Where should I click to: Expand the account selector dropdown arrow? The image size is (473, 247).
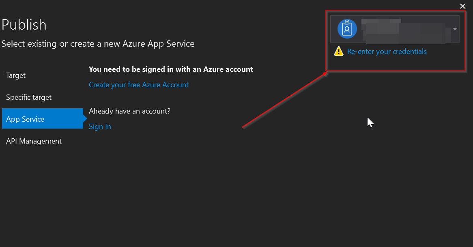455,29
